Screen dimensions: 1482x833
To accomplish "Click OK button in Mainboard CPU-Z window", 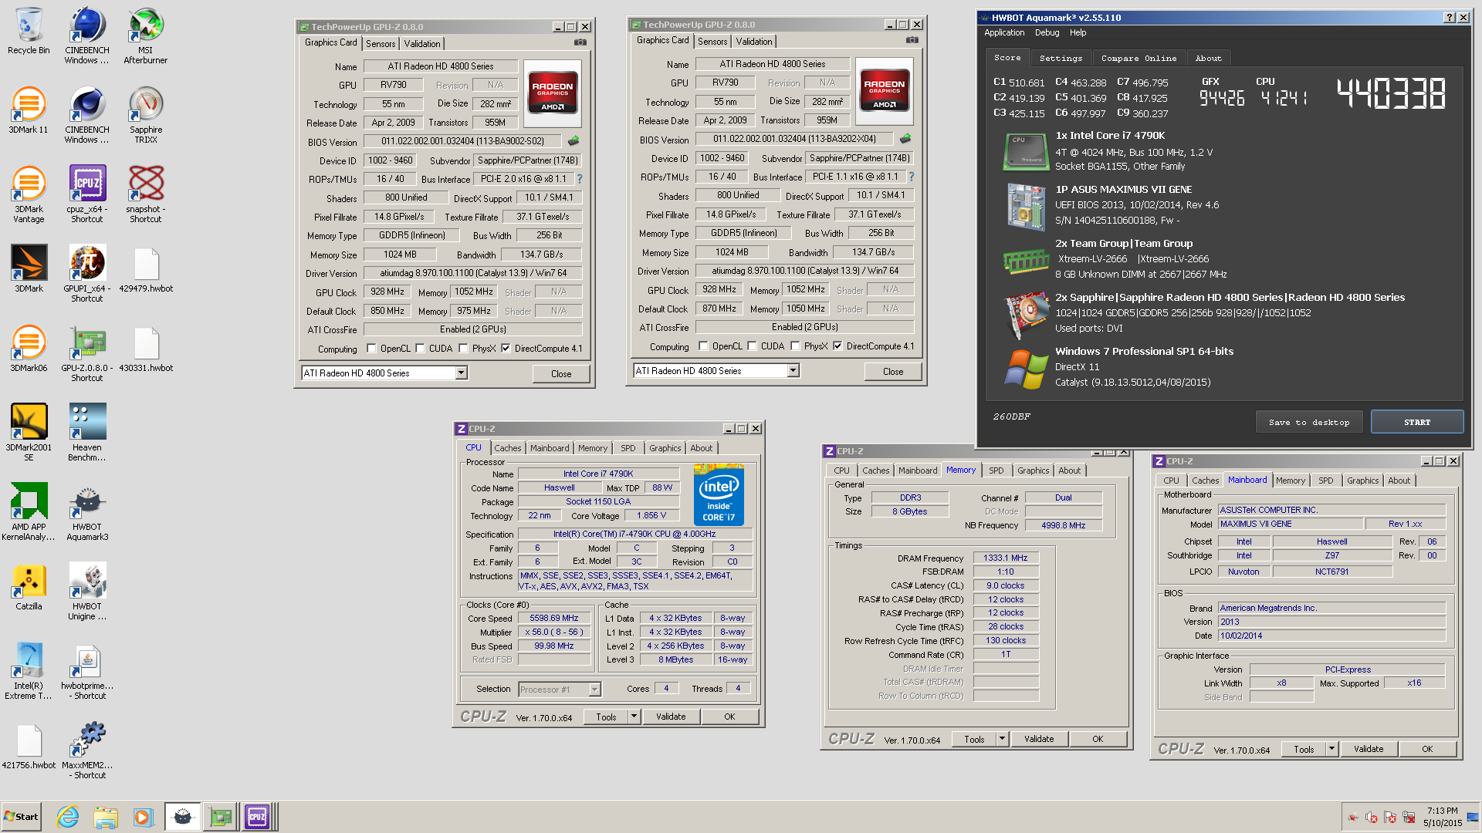I will (x=1427, y=749).
